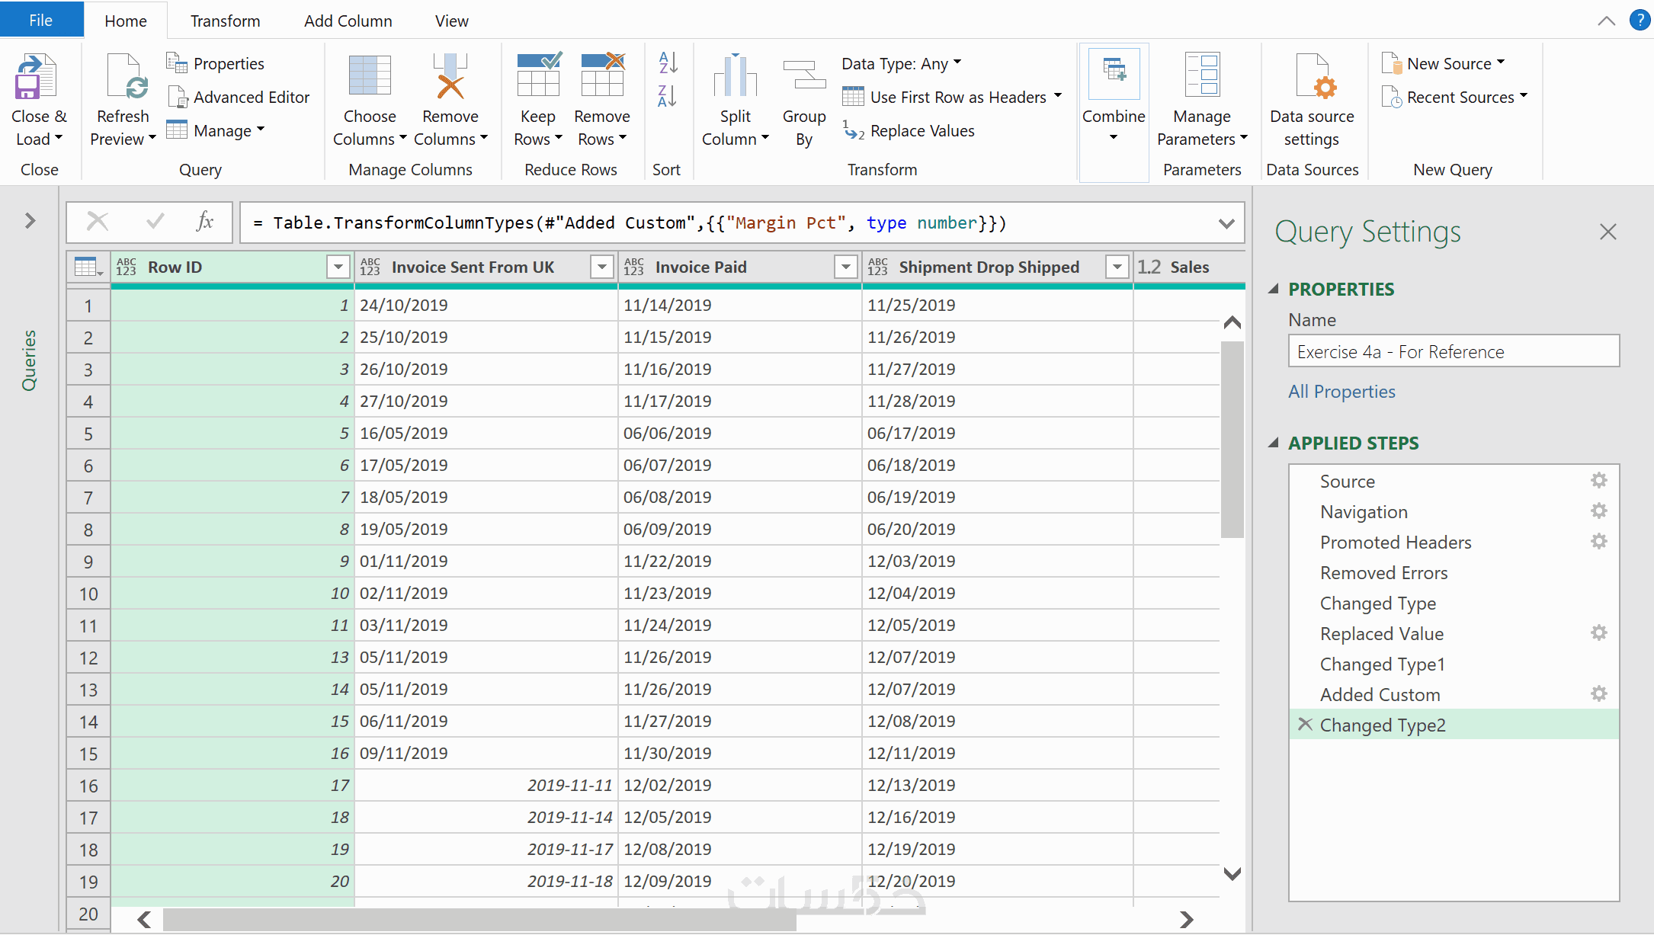Confirm the formula with the checkmark
Screen dimensions: 1654x935
(x=155, y=222)
